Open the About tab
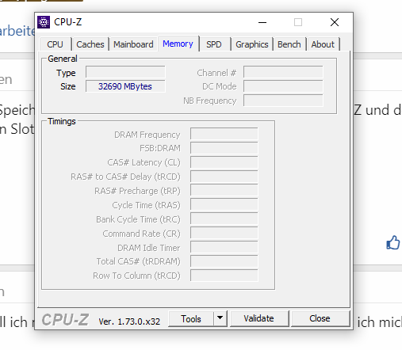 point(323,44)
